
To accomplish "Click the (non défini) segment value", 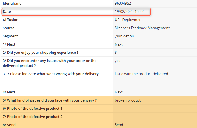I will point(124,36).
